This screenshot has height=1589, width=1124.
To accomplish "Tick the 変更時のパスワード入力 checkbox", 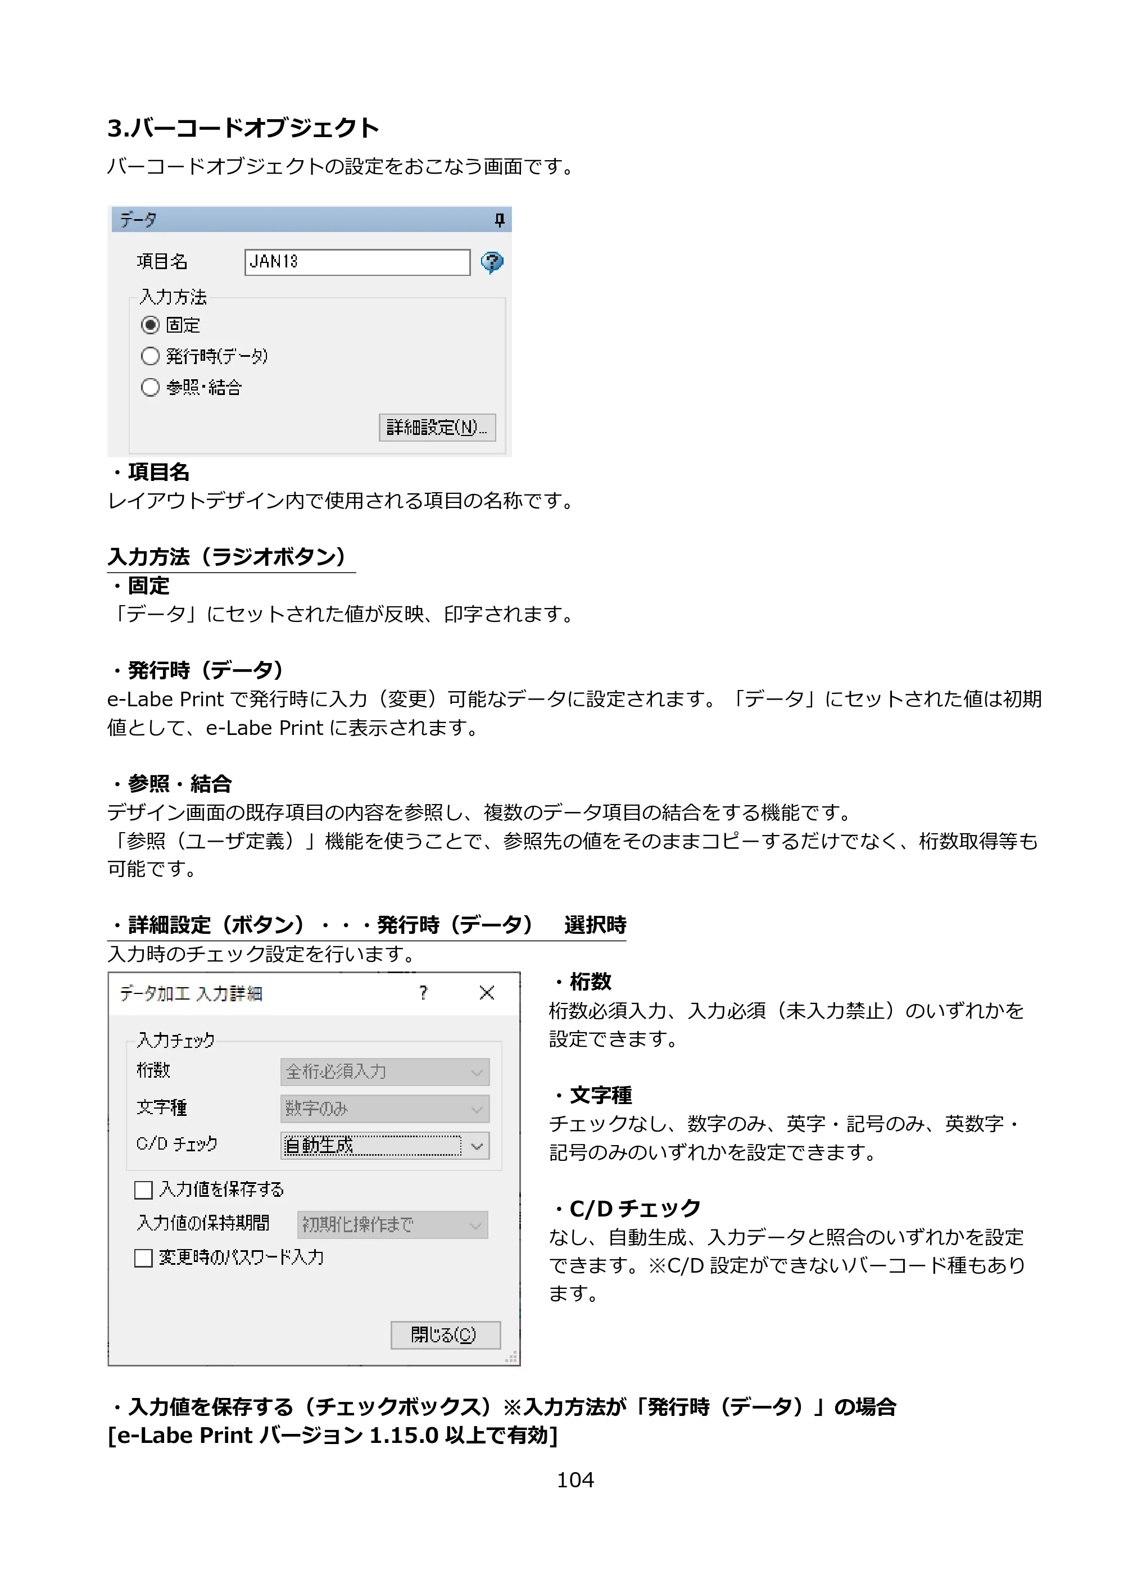I will [x=143, y=1257].
